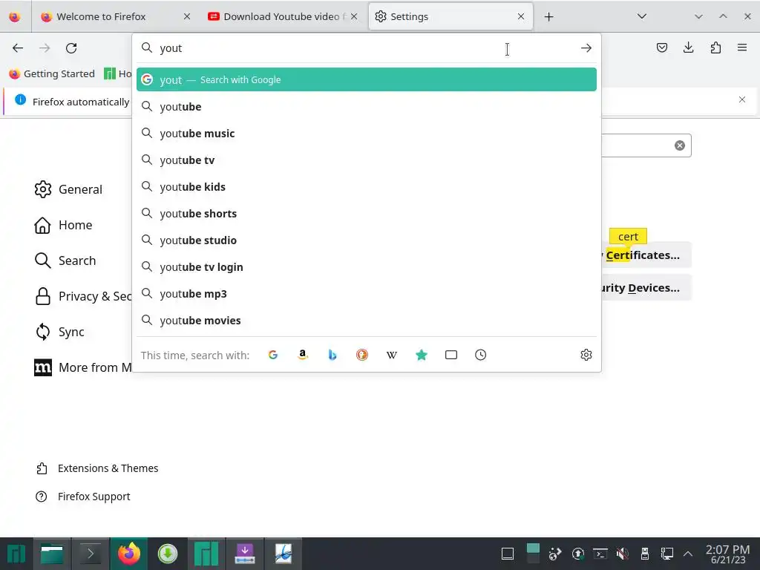Open the Home settings category

pyautogui.click(x=63, y=225)
